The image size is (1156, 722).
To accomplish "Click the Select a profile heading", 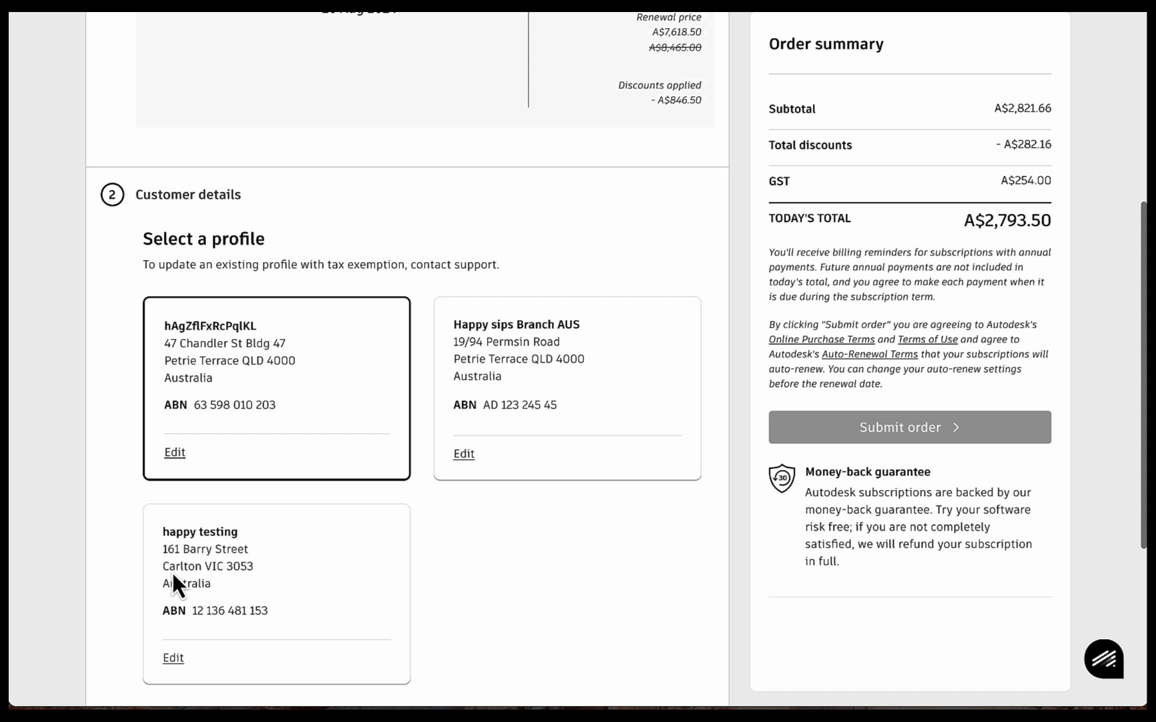I will click(x=203, y=239).
